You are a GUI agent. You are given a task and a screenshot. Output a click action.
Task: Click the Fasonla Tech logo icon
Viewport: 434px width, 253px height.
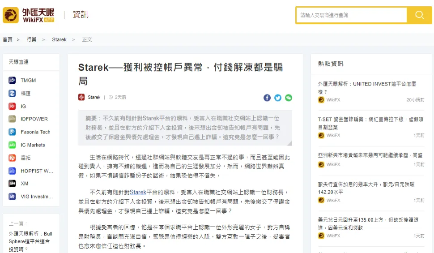12,132
